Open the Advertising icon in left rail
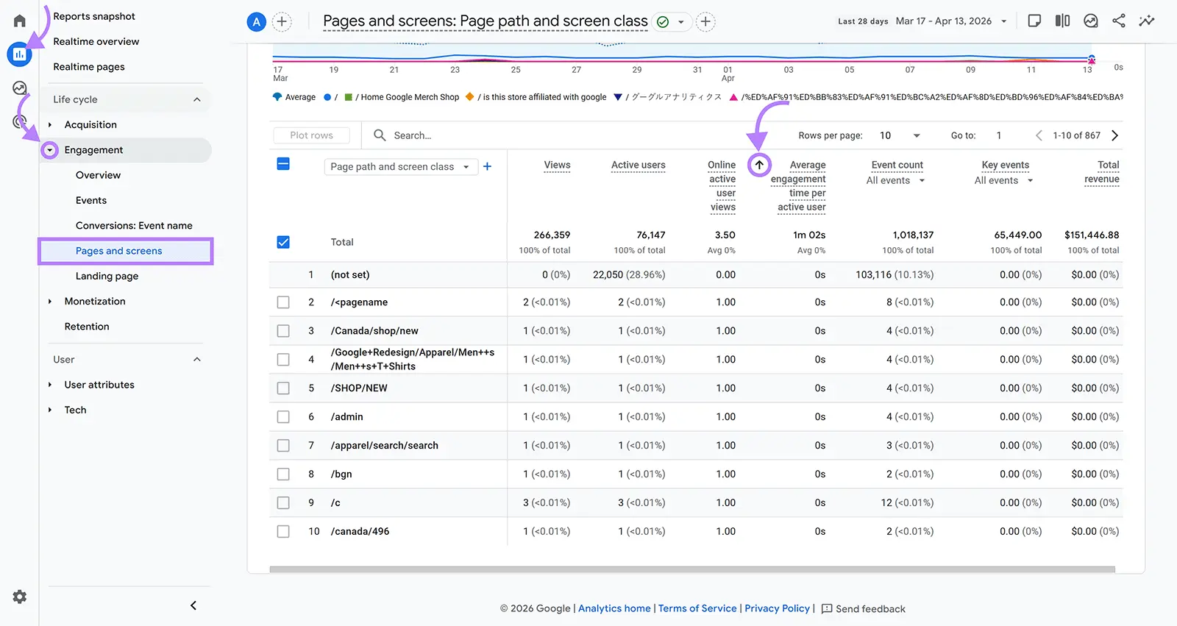This screenshot has width=1177, height=626. pyautogui.click(x=20, y=121)
